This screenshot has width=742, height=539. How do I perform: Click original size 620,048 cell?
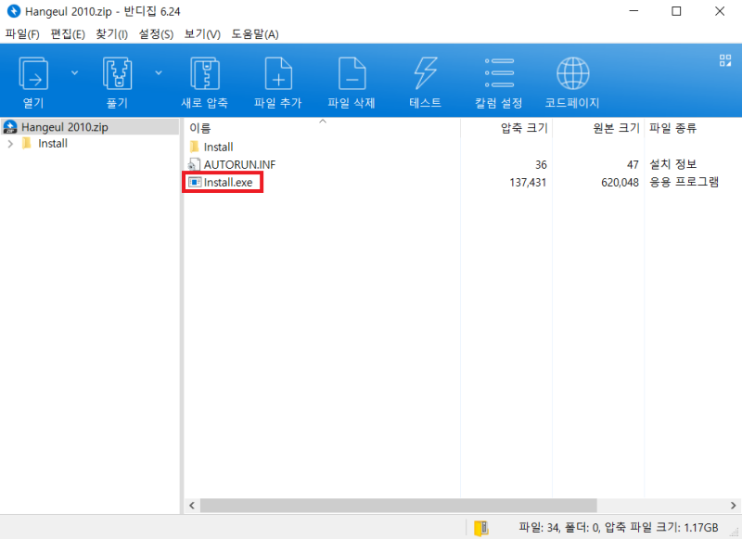pyautogui.click(x=620, y=183)
